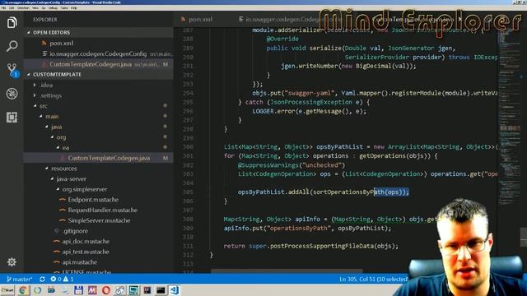This screenshot has height=296, width=527.
Task: Click the Windows Start button
Action: pos(7,290)
